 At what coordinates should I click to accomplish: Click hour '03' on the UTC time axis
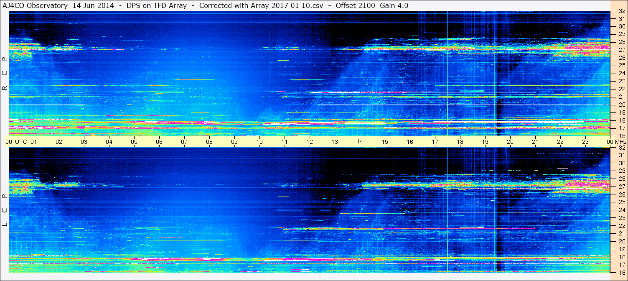pos(84,142)
